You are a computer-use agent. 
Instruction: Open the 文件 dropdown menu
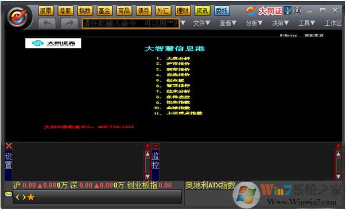tap(201, 23)
